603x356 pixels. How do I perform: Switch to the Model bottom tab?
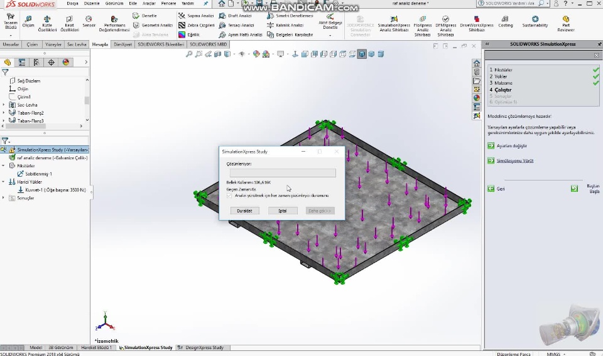[36, 348]
